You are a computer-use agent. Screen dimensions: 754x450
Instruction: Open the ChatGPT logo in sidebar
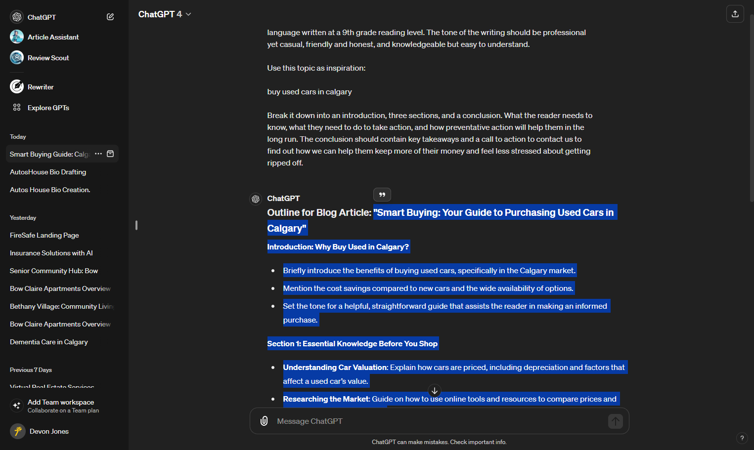[x=17, y=17]
